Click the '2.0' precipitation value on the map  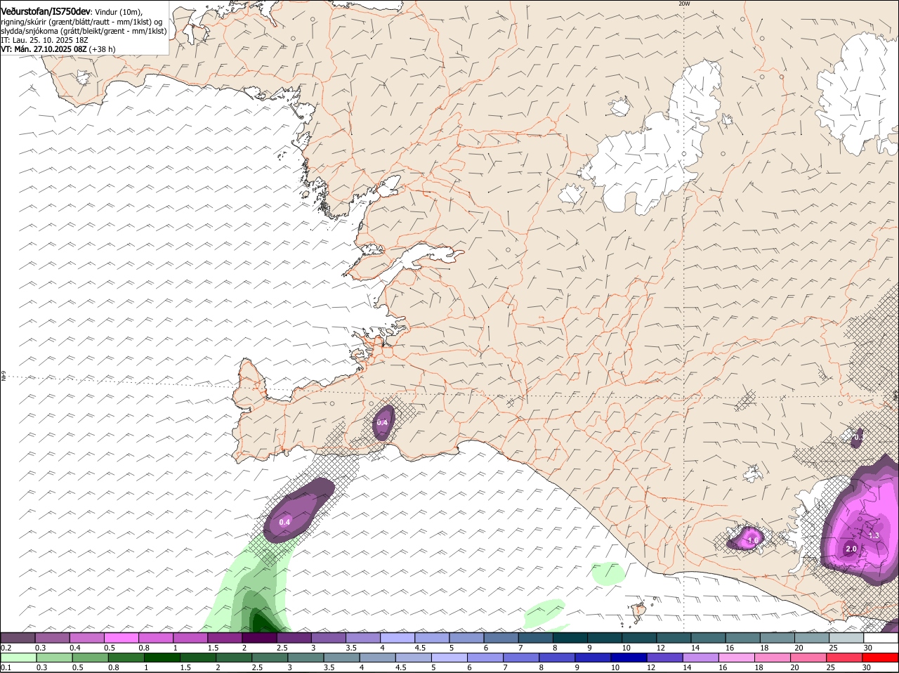(851, 549)
